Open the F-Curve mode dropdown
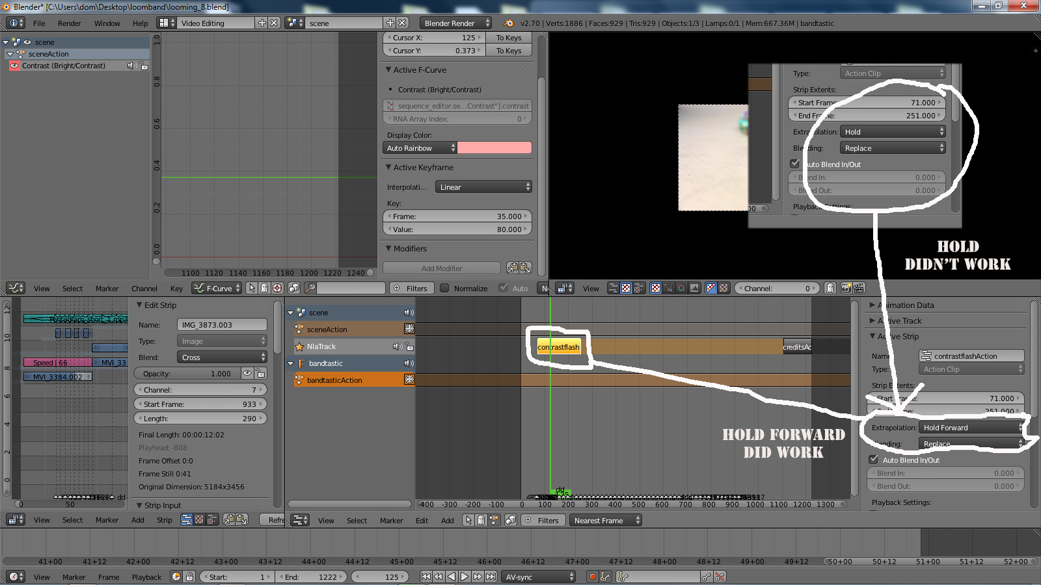This screenshot has height=585, width=1041. point(217,288)
